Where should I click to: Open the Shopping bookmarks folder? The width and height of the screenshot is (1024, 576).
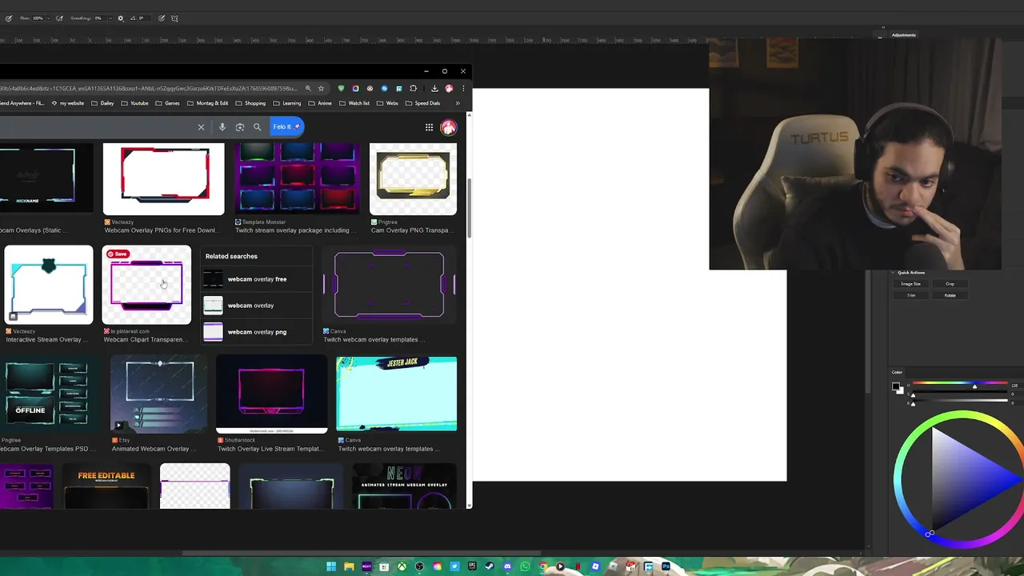(250, 103)
